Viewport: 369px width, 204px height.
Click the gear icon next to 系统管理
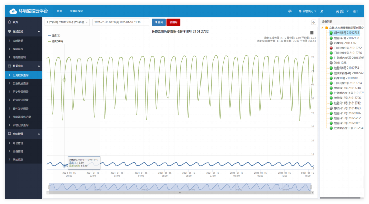(x=10, y=134)
